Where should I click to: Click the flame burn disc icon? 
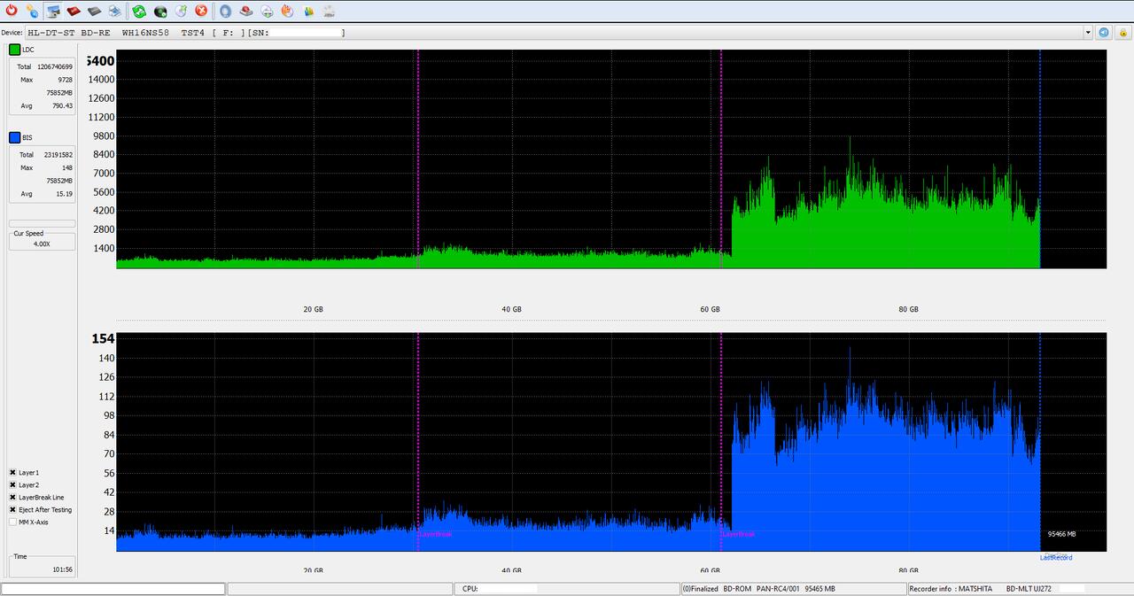287,11
